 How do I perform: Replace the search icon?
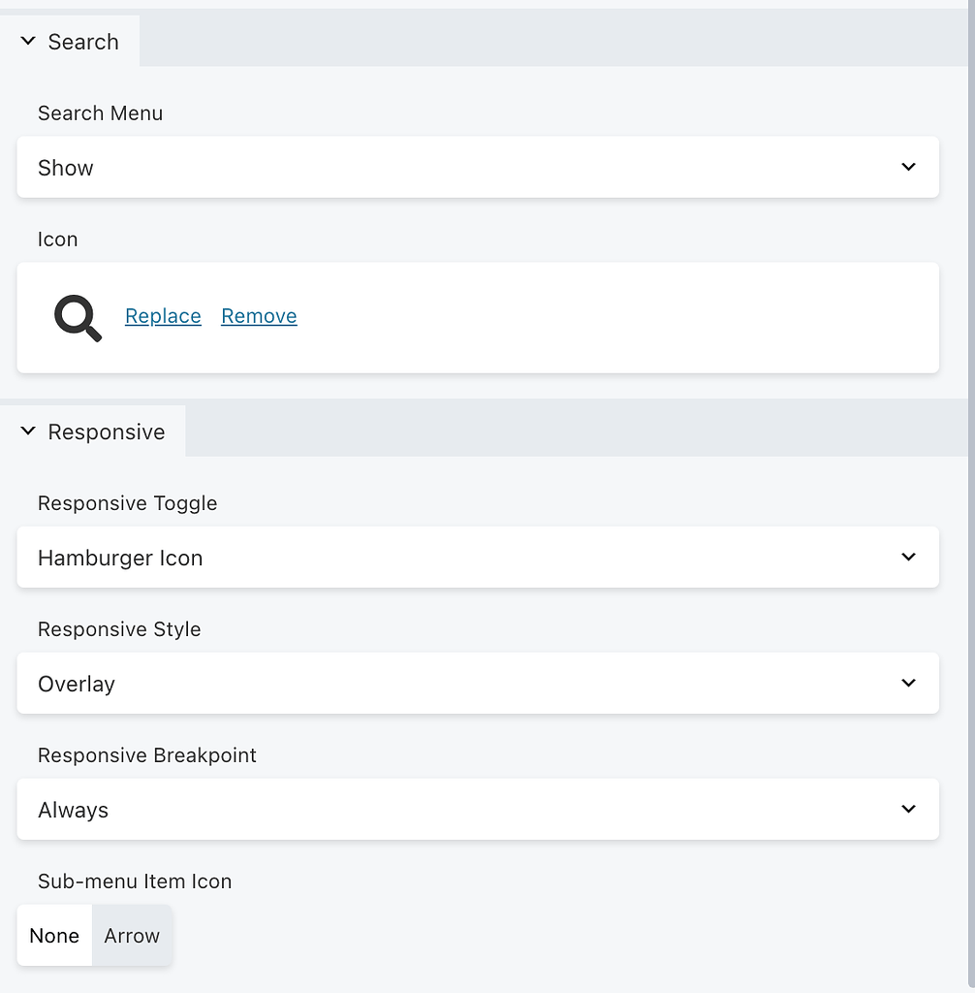[x=163, y=315]
